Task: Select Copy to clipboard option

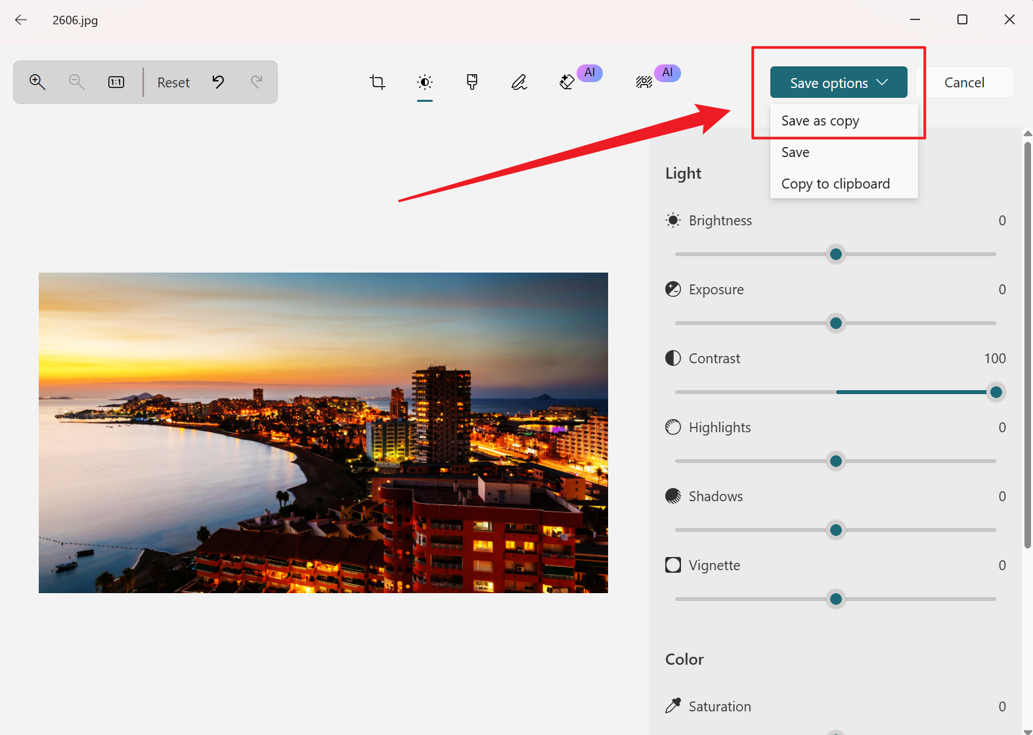Action: point(835,184)
